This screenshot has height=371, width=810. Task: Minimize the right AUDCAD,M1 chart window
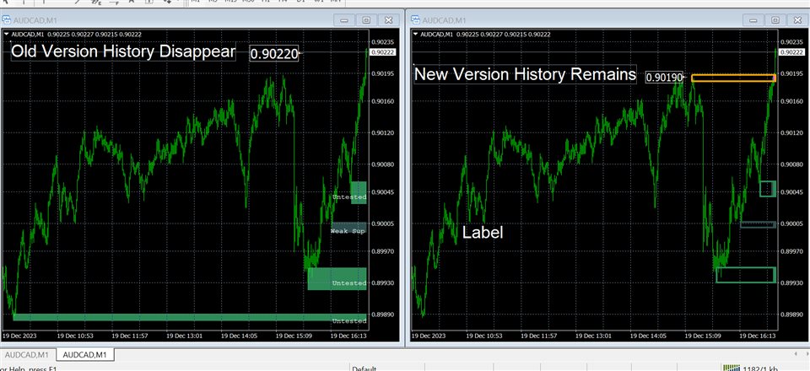tap(753, 20)
